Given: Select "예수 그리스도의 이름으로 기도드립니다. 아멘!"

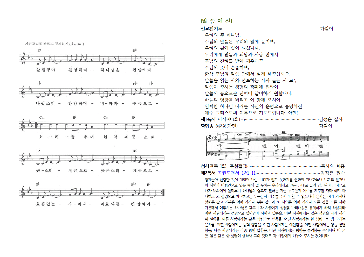Looking at the screenshot, I should [x=251, y=113].
